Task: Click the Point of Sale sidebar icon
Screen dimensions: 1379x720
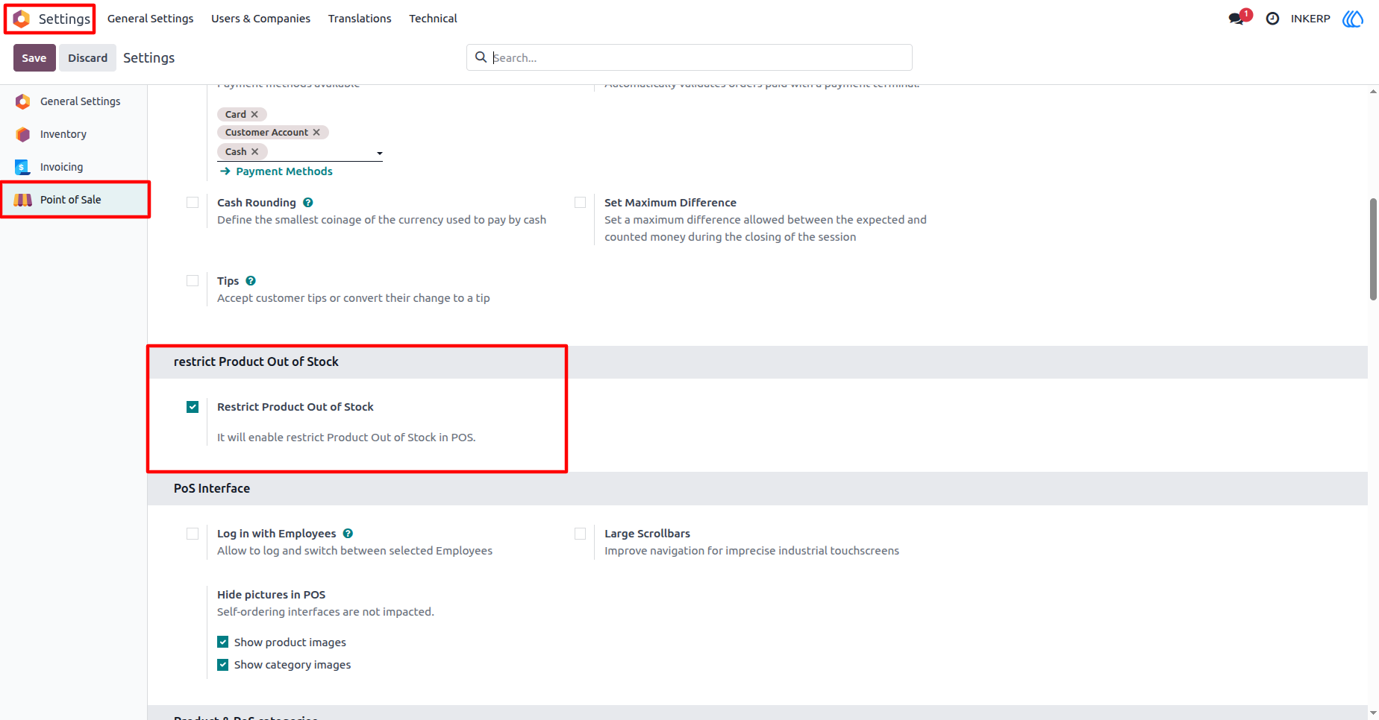Action: [x=23, y=200]
